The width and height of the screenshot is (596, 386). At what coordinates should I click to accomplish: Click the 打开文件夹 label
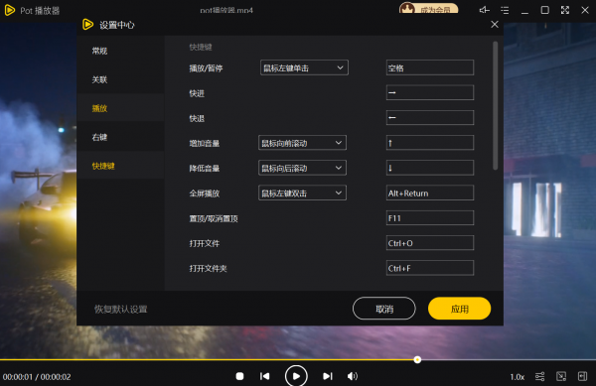209,268
